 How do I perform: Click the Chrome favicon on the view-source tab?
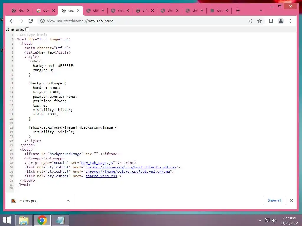point(64,11)
